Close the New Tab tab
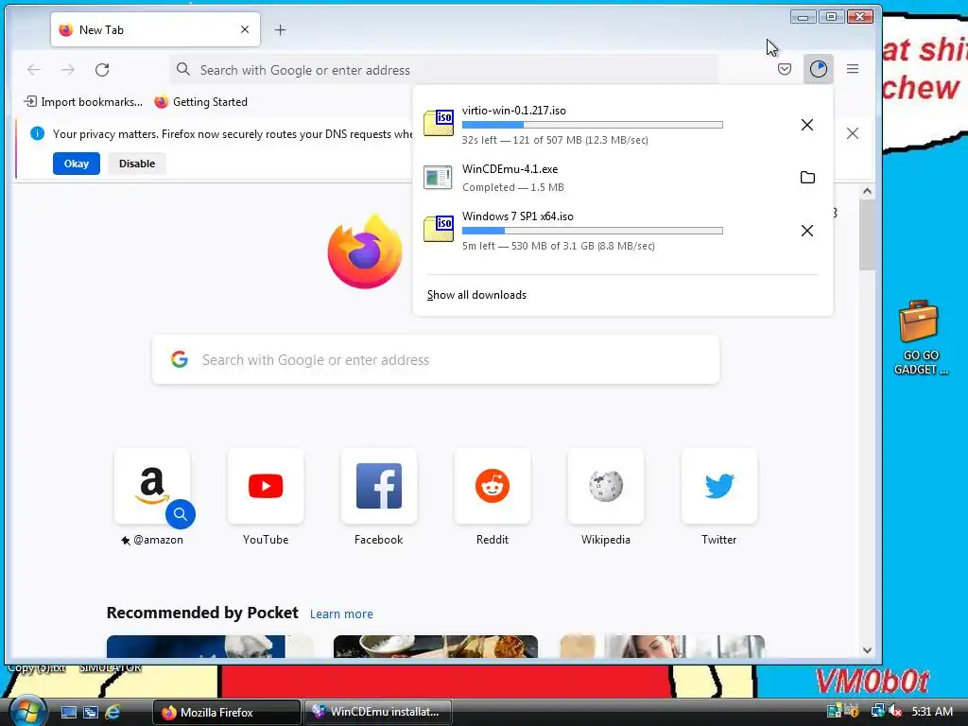The width and height of the screenshot is (968, 726). tap(245, 29)
